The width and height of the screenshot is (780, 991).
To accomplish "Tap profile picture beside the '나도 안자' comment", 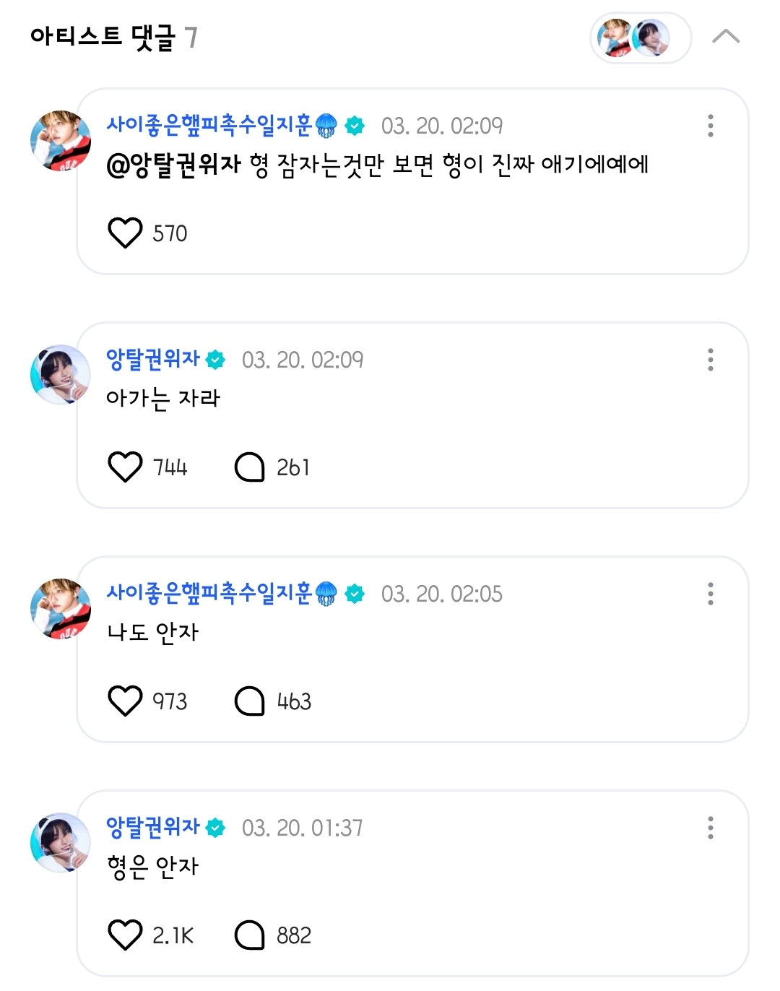I will tap(61, 609).
